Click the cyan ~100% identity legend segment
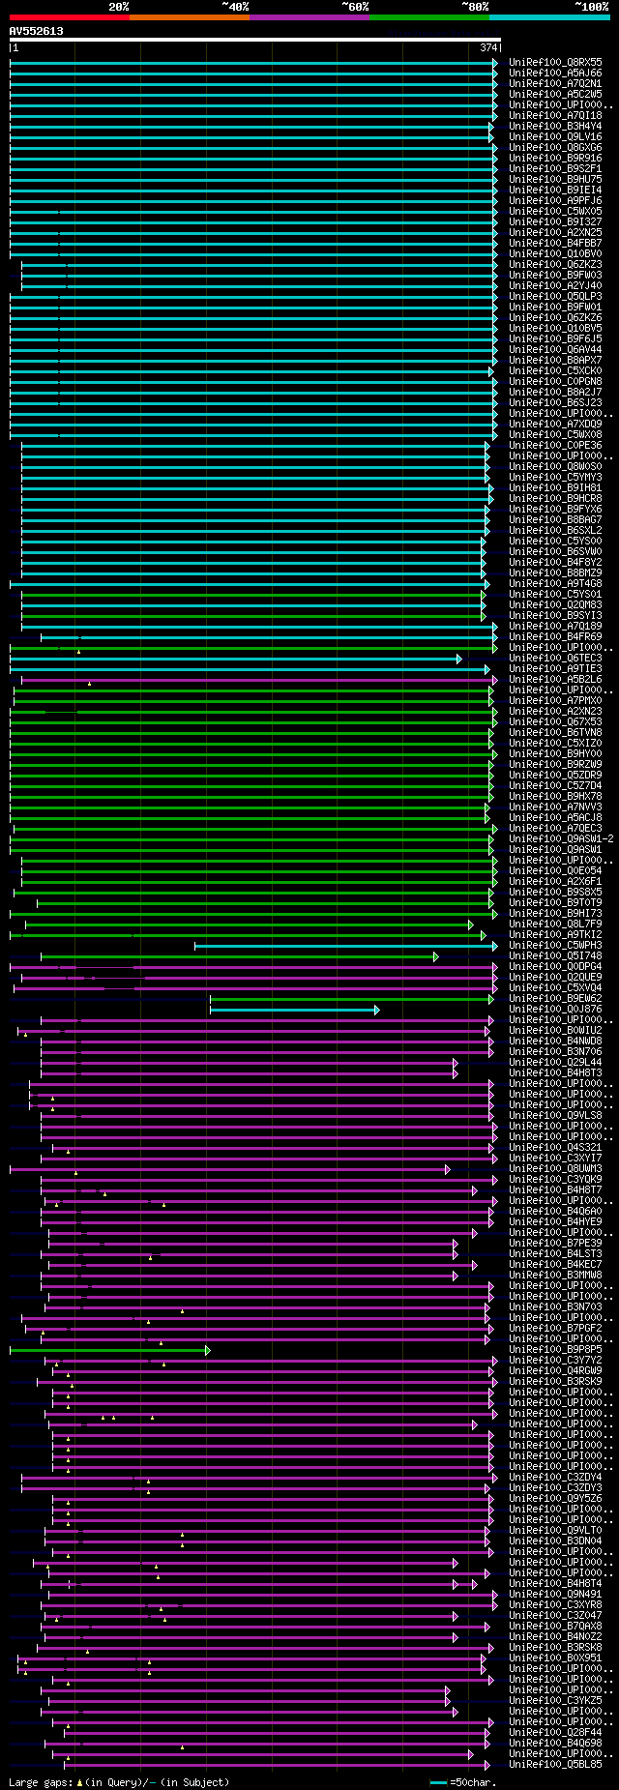Viewport: 619px width, 1790px height. [549, 17]
